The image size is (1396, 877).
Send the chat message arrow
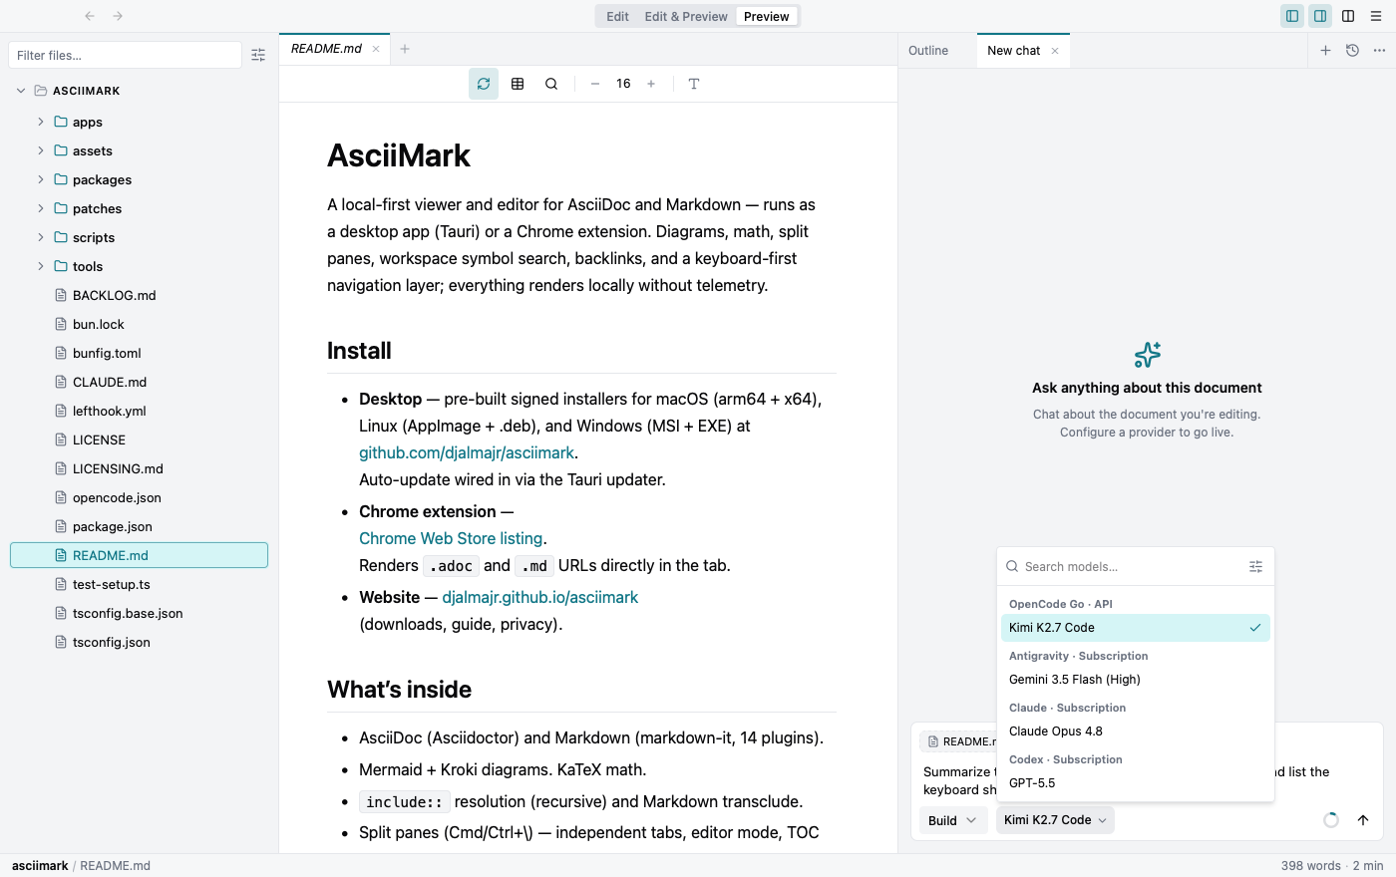(x=1363, y=820)
